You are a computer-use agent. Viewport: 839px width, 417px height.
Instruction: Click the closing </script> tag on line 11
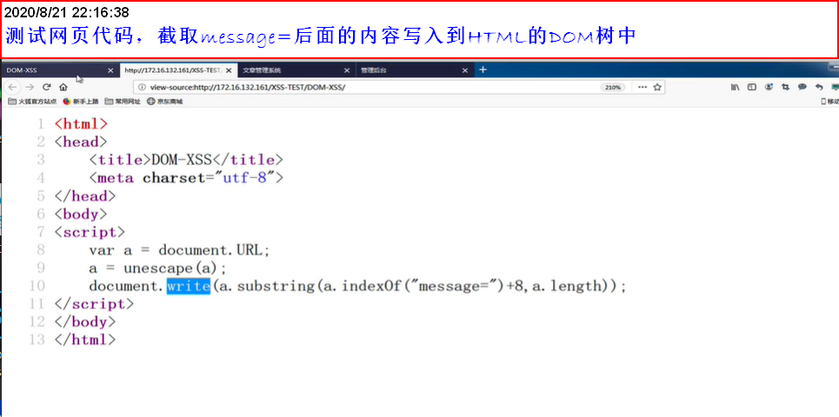tap(94, 304)
